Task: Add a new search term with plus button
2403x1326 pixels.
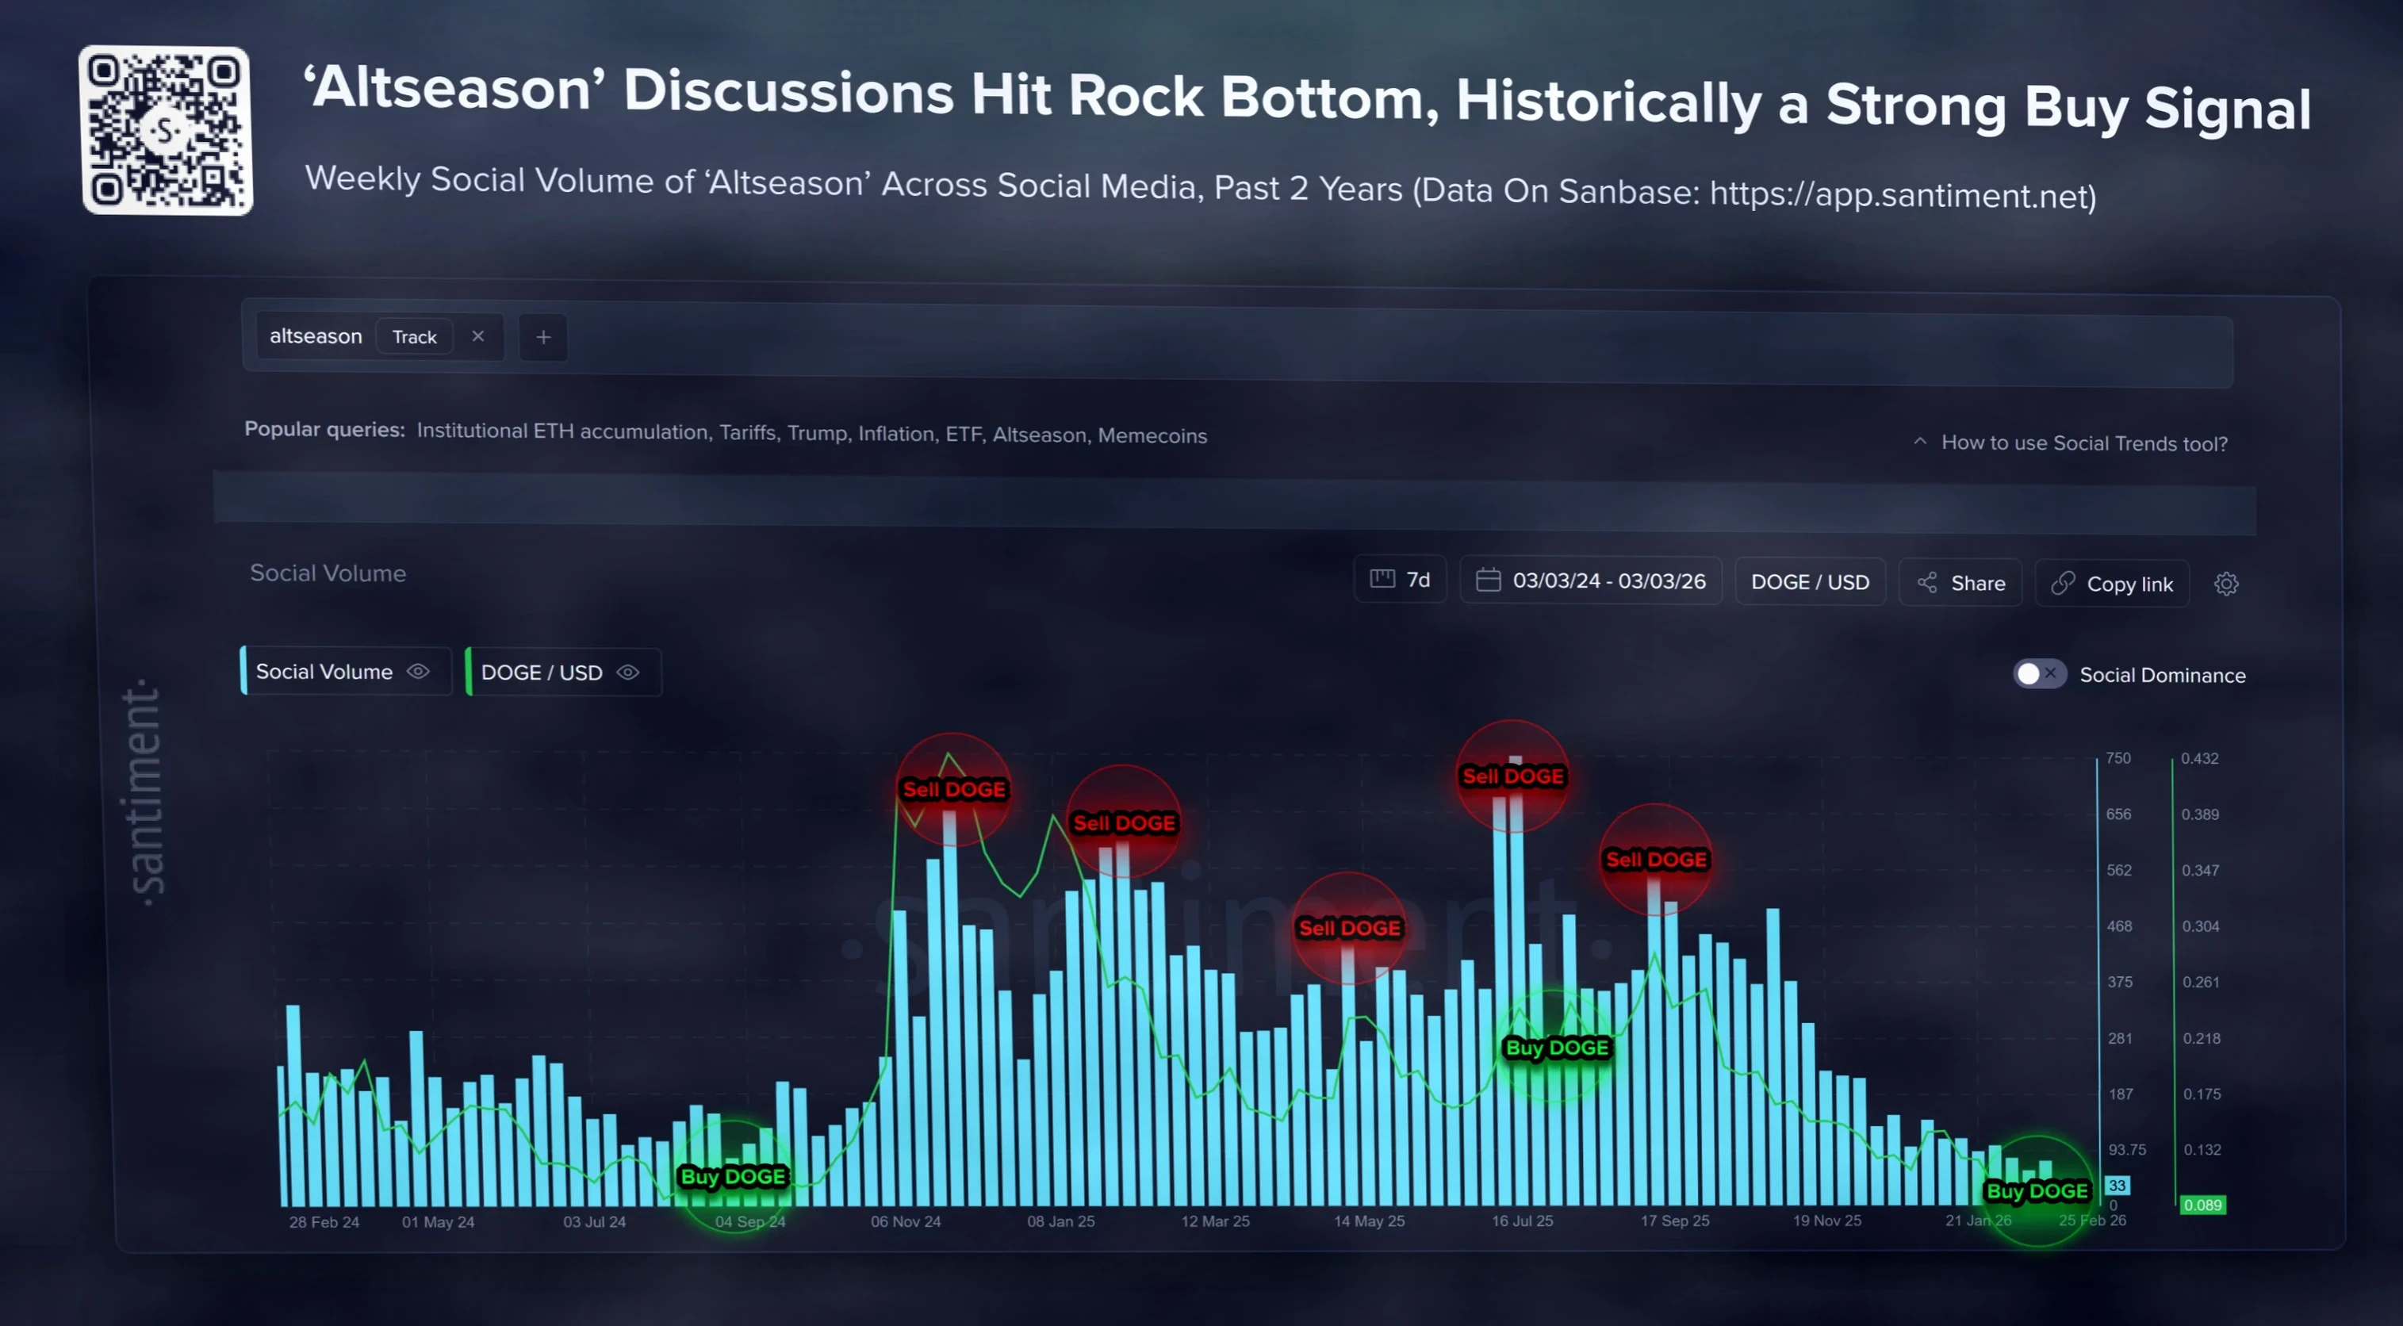Action: (x=543, y=337)
